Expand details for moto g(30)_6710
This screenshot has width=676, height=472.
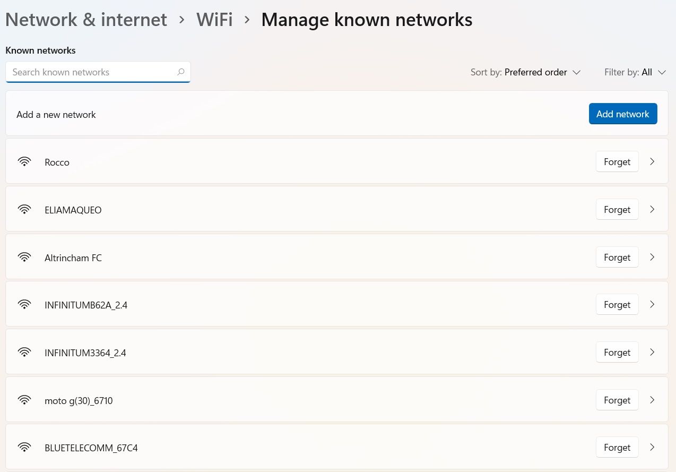point(652,400)
